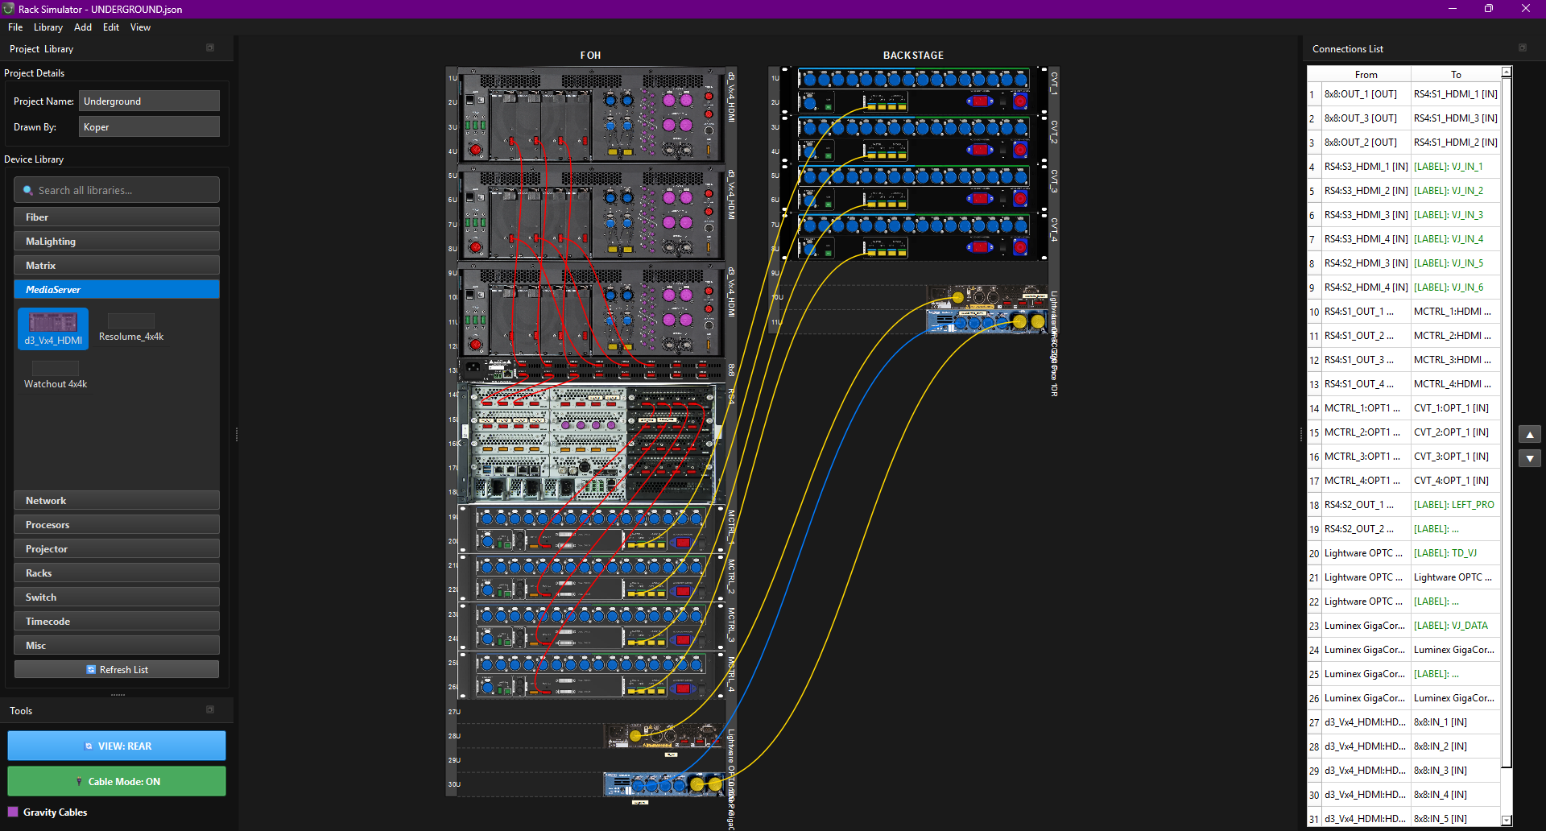1546x831 pixels.
Task: Click the Project Name input field
Action: [x=149, y=101]
